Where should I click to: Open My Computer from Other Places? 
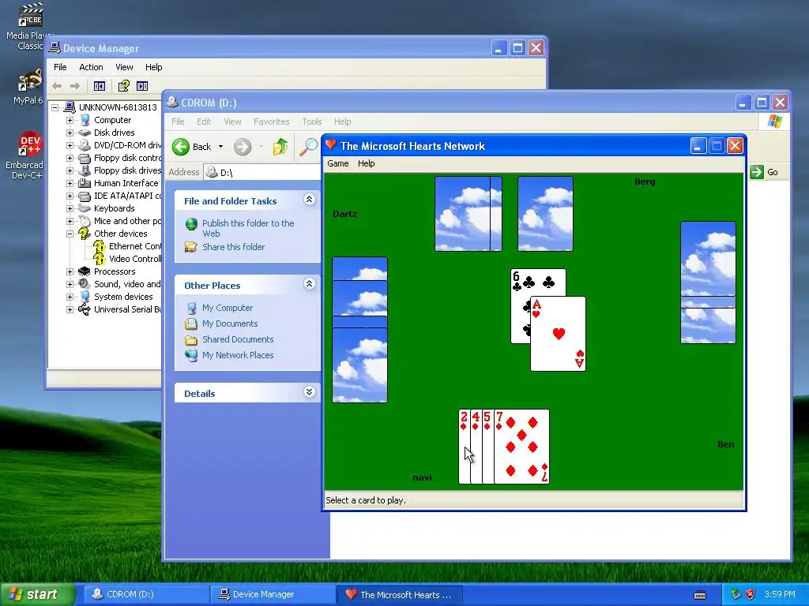[227, 308]
